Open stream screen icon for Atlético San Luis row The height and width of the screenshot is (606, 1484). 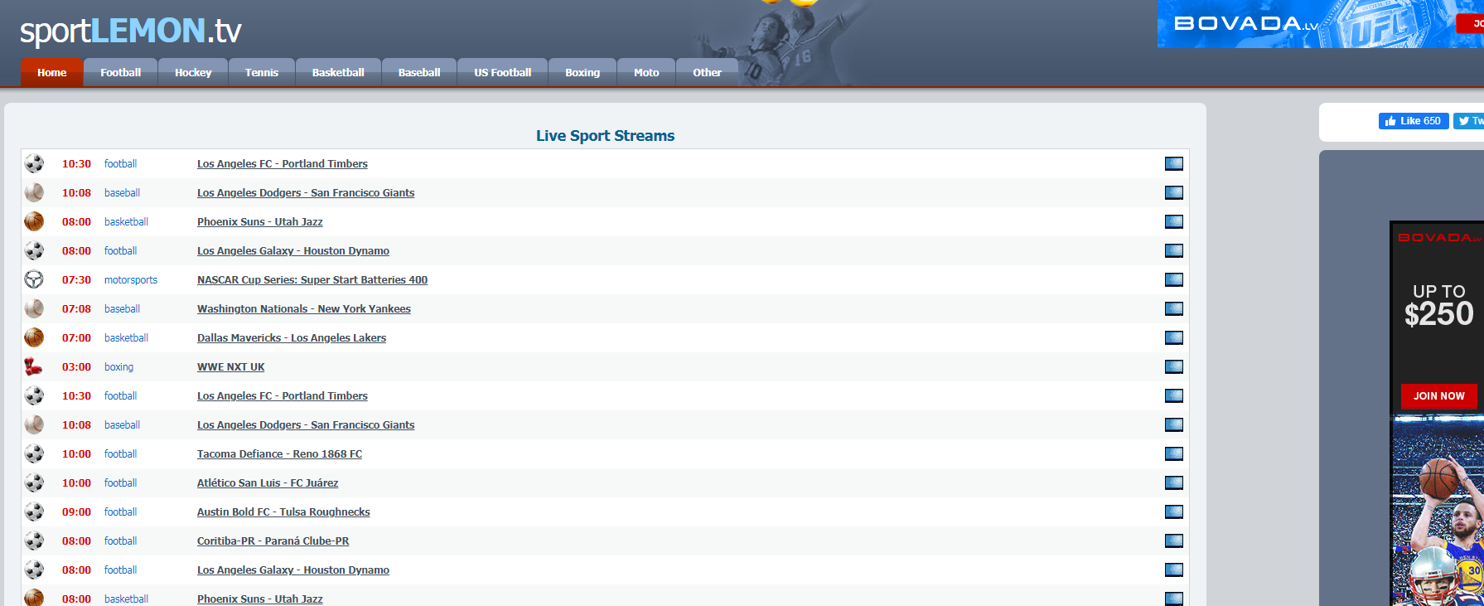[x=1174, y=482]
